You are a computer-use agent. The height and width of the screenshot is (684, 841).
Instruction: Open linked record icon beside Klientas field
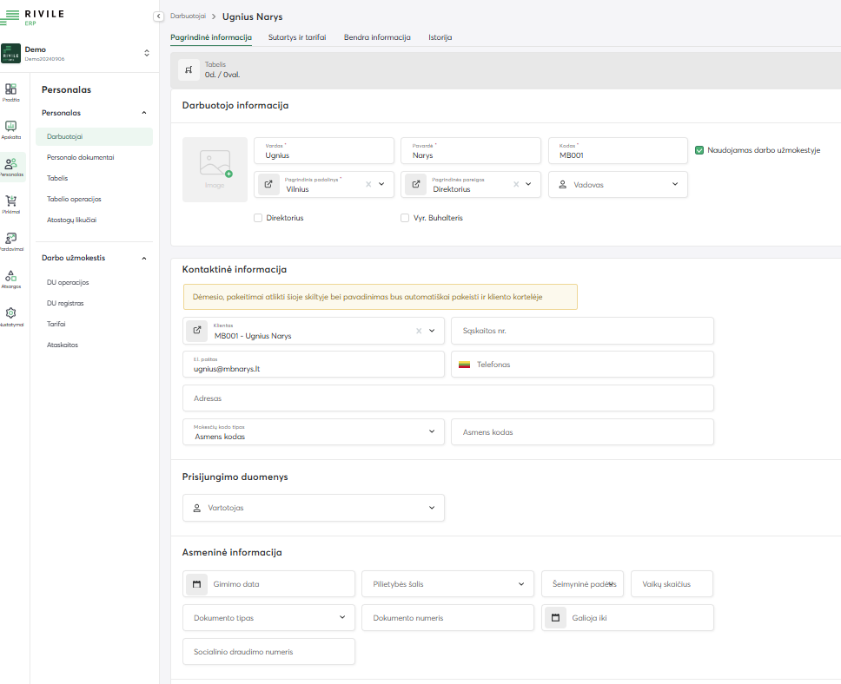click(x=197, y=331)
